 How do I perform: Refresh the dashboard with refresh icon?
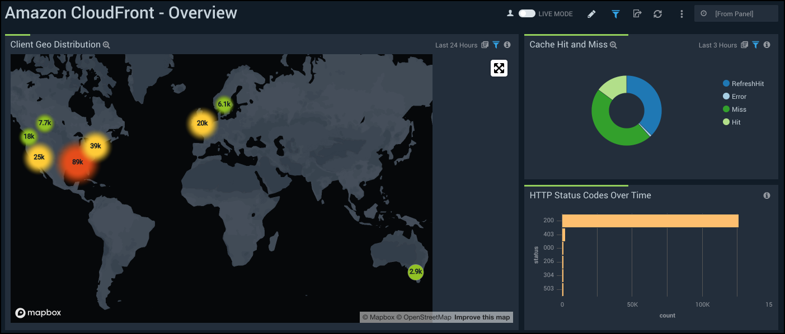[x=658, y=14]
